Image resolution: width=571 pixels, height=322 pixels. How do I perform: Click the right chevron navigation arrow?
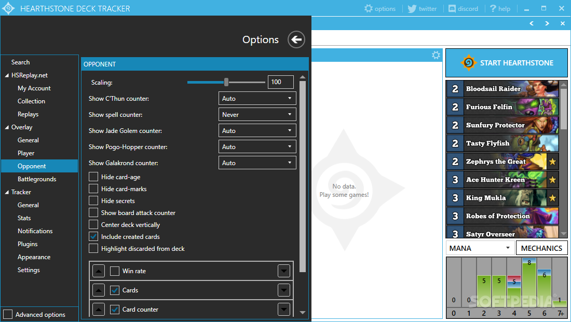coord(547,23)
